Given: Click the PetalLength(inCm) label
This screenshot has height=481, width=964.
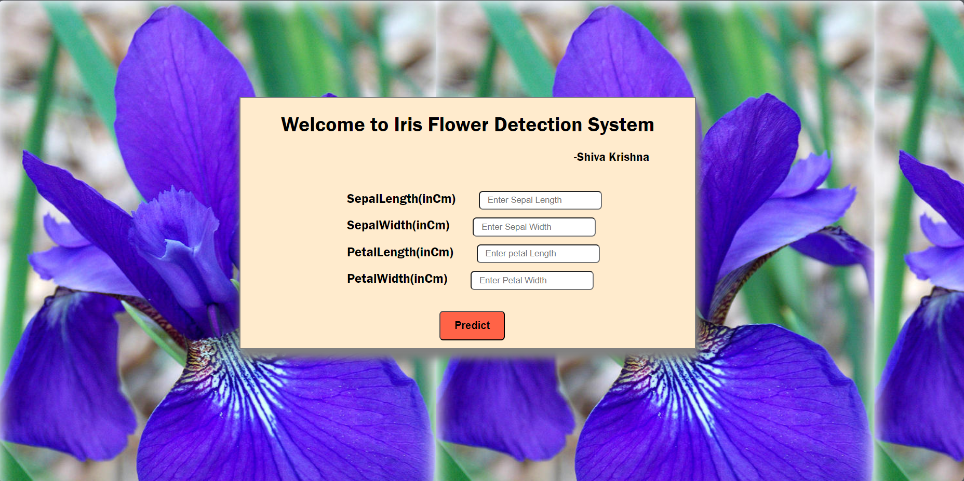Looking at the screenshot, I should click(400, 252).
